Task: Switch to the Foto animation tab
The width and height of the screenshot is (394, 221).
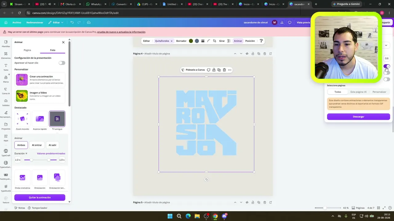Action: [x=53, y=50]
